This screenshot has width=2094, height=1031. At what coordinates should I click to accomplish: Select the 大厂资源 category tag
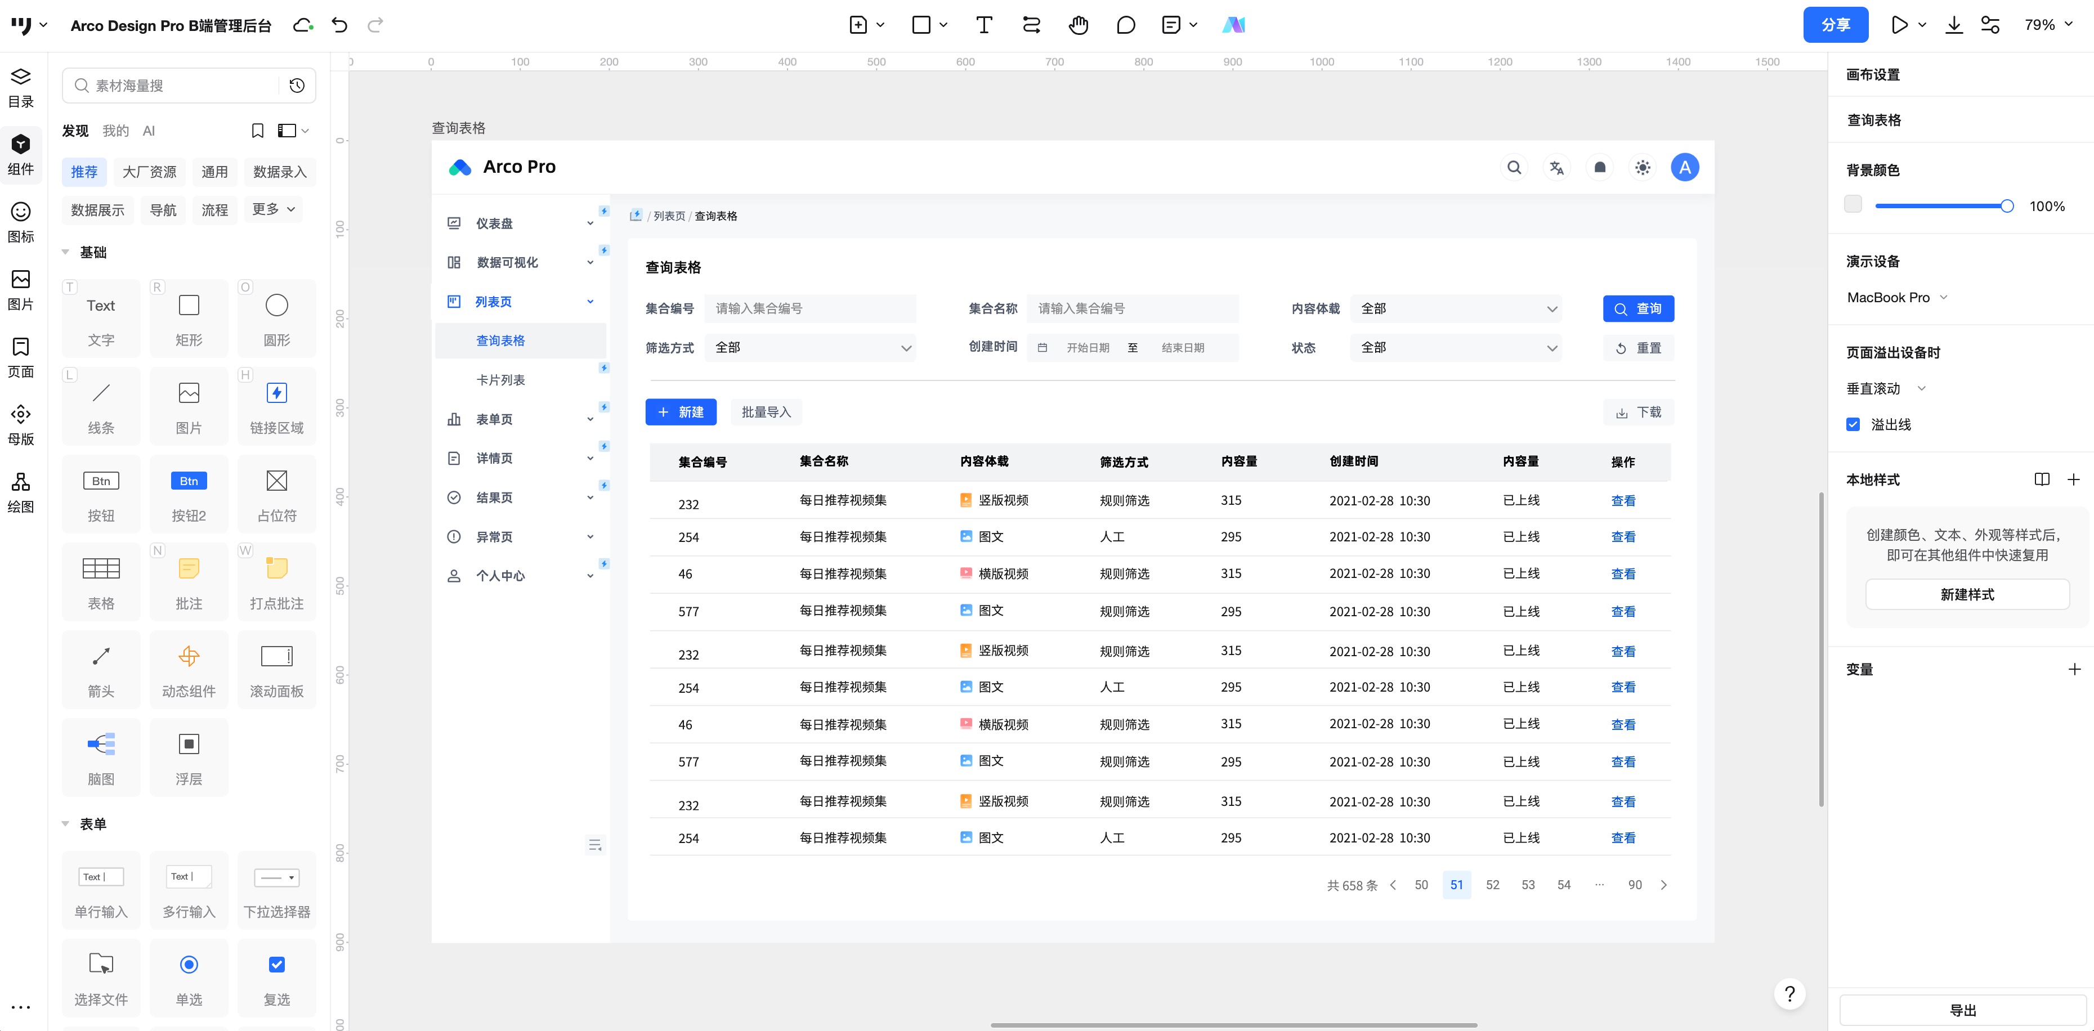(149, 172)
